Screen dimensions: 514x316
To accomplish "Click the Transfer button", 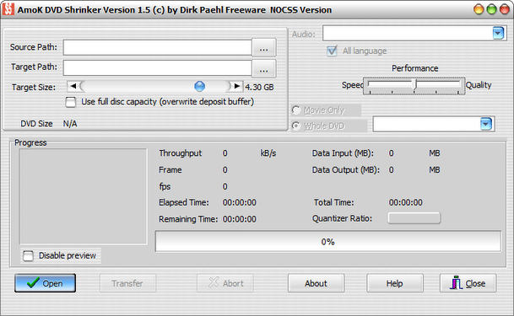I will pos(127,283).
